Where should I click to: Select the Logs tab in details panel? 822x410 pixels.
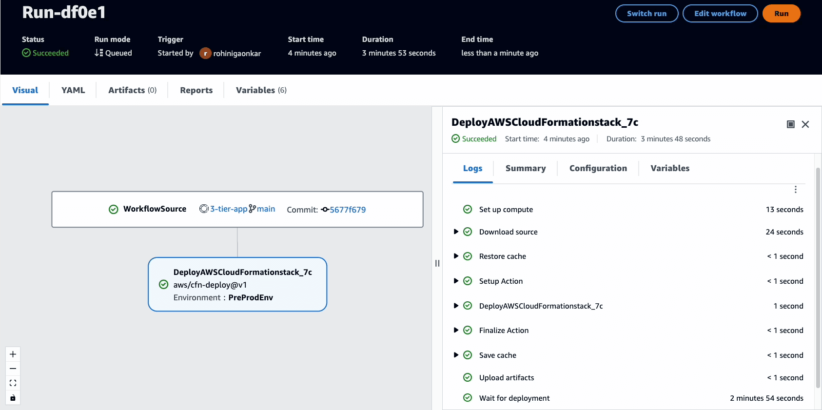[x=472, y=168]
